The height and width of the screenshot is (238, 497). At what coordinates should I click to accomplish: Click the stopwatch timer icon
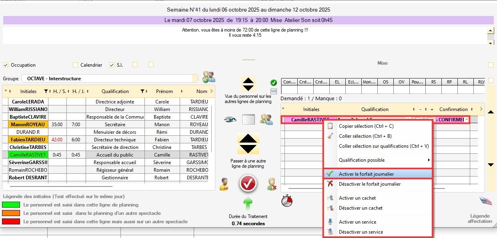(287, 200)
